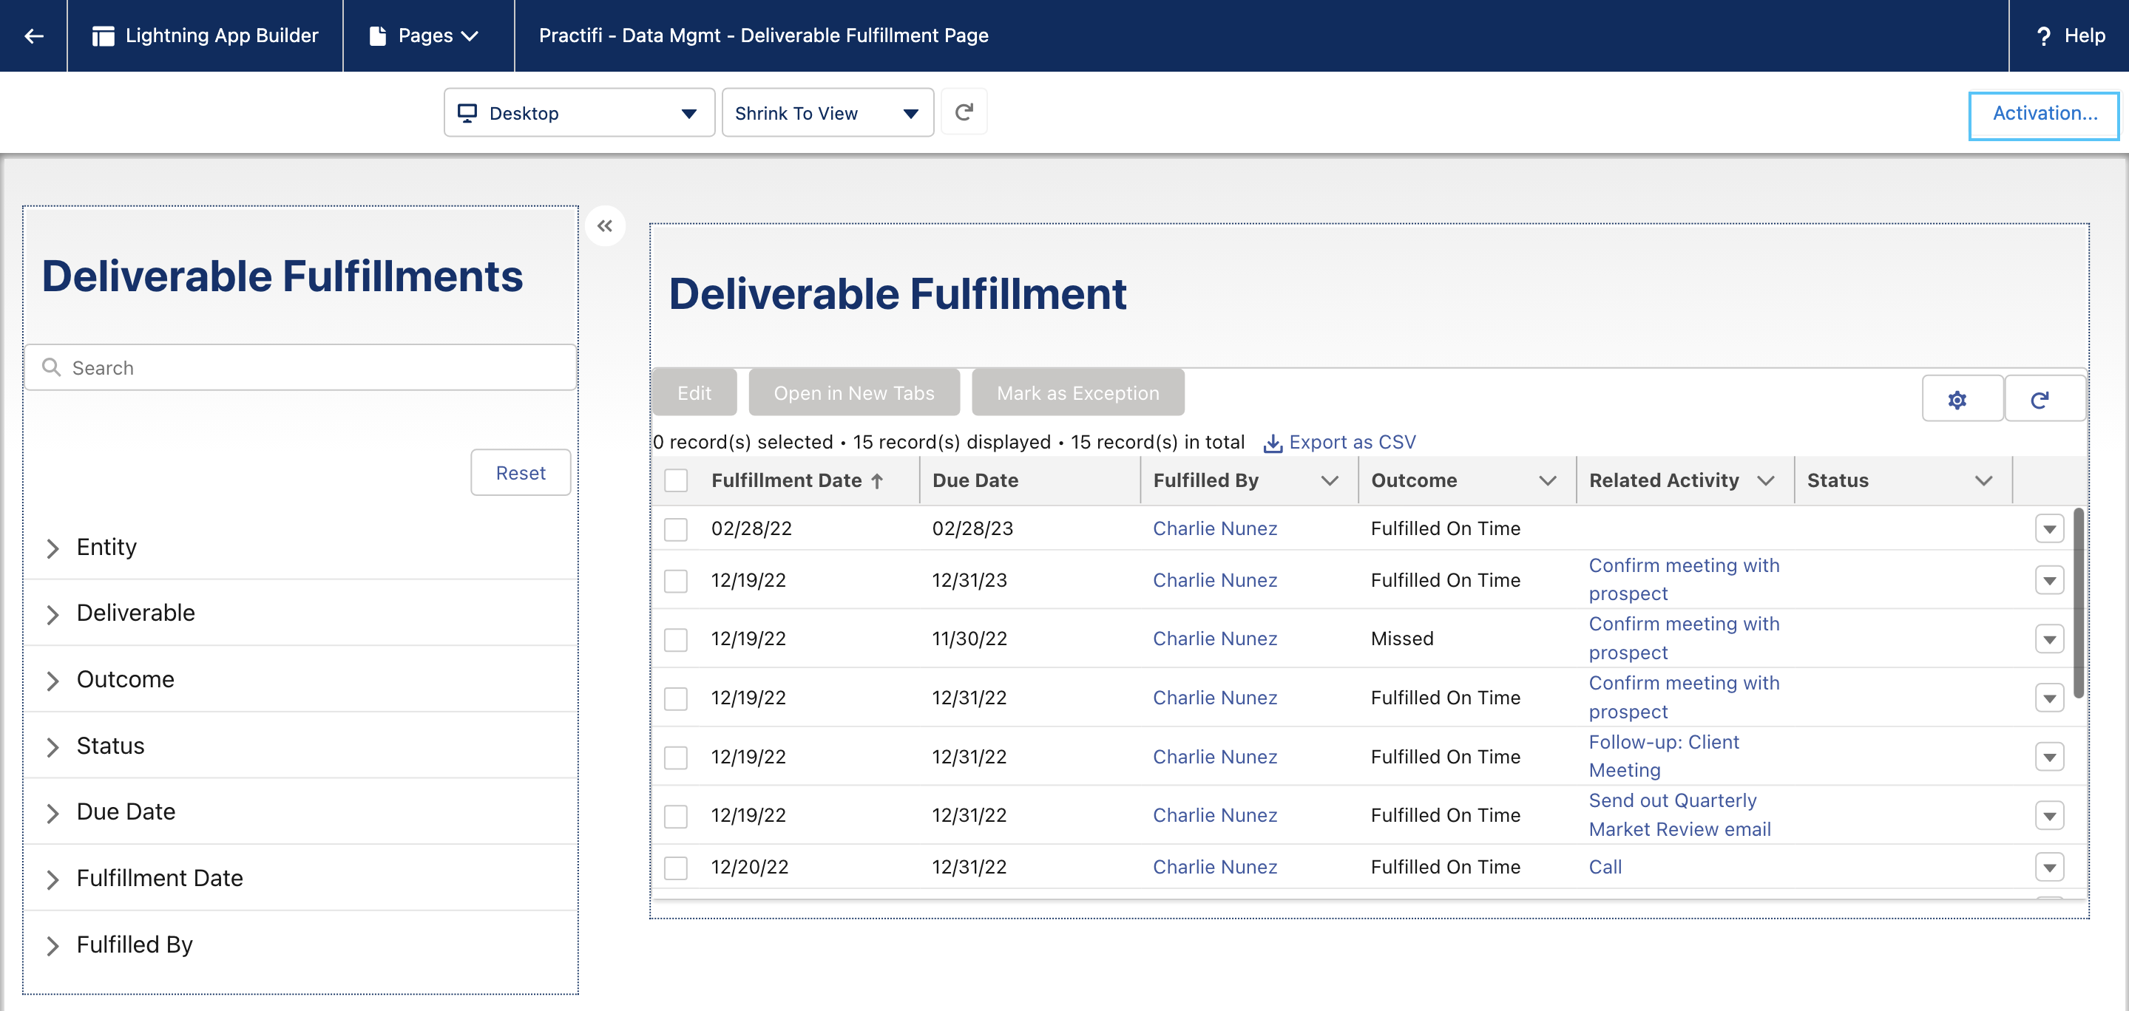Select the row checkbox with due date 12/31/23
The width and height of the screenshot is (2129, 1011).
click(676, 581)
